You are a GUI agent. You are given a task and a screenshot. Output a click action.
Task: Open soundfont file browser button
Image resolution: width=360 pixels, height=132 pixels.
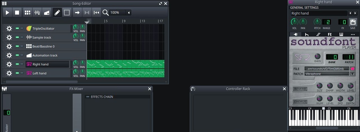pyautogui.click(x=352, y=69)
